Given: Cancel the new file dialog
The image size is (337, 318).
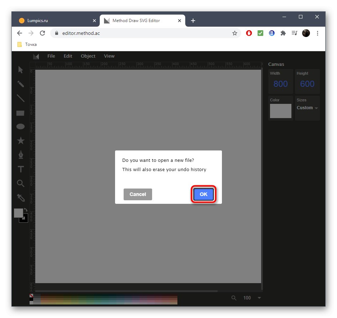Looking at the screenshot, I should tap(138, 194).
